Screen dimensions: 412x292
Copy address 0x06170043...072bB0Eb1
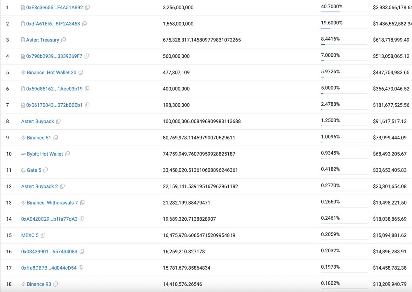click(x=87, y=105)
